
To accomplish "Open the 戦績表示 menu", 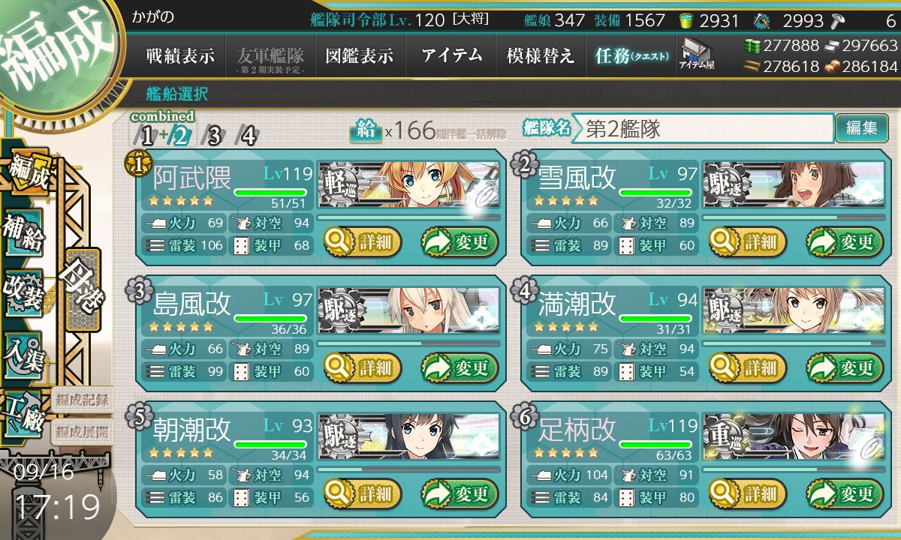I will click(x=180, y=56).
